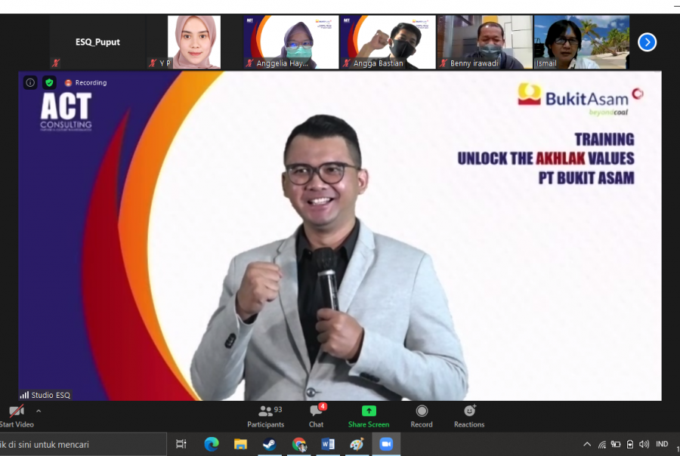This screenshot has width=680, height=456.
Task: Open Microsoft Edge from the taskbar
Action: 212,445
